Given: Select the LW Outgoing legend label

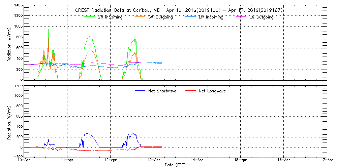Looking at the screenshot, I should (261, 17).
